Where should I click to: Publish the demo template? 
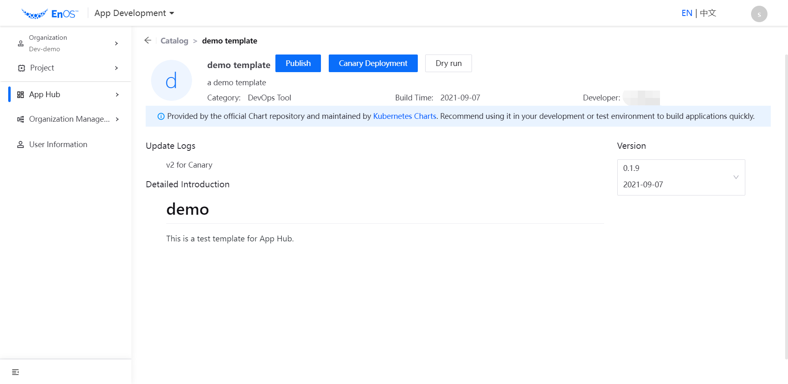click(x=298, y=63)
